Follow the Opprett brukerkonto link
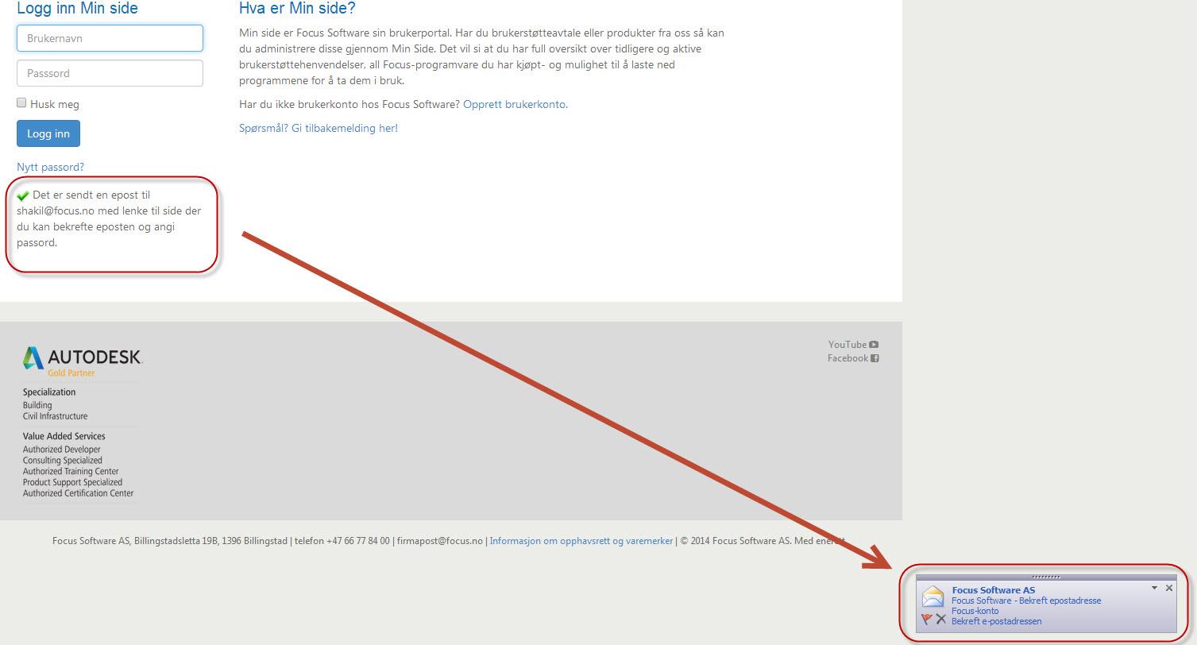This screenshot has width=1197, height=645. point(515,104)
